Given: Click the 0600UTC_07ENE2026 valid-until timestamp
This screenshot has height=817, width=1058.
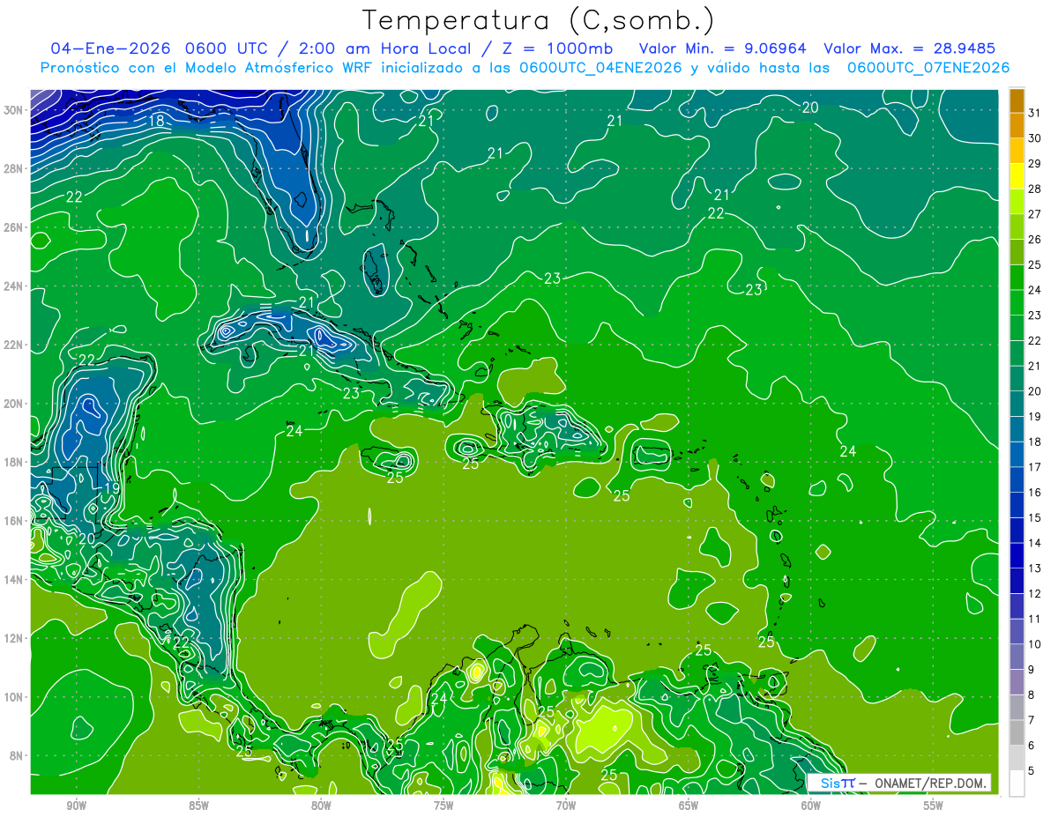Looking at the screenshot, I should point(928,67).
